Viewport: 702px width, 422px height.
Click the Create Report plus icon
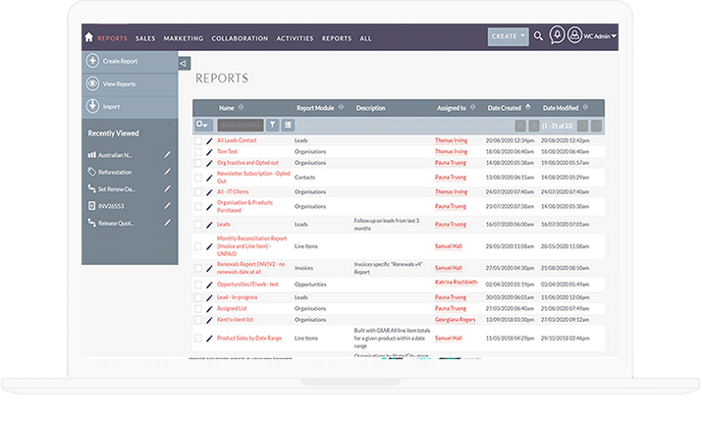tap(92, 61)
